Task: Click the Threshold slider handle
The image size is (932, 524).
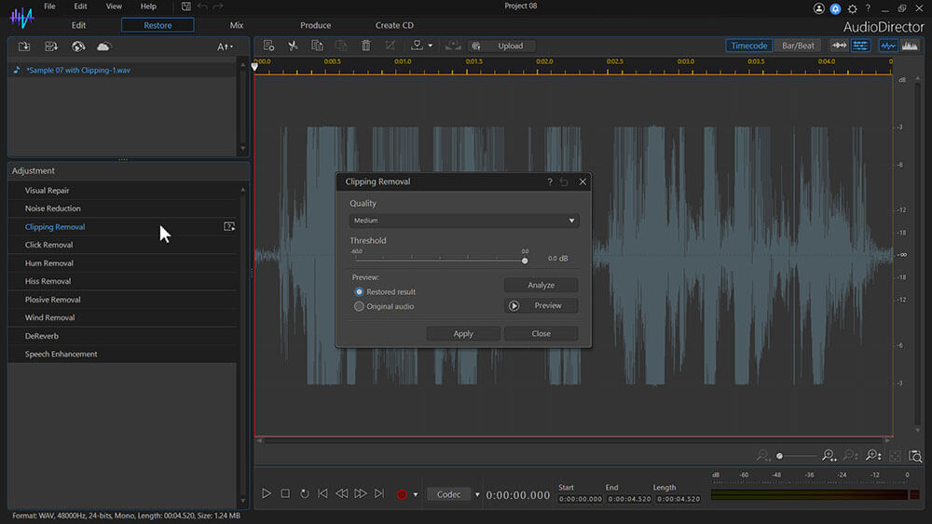Action: [525, 261]
